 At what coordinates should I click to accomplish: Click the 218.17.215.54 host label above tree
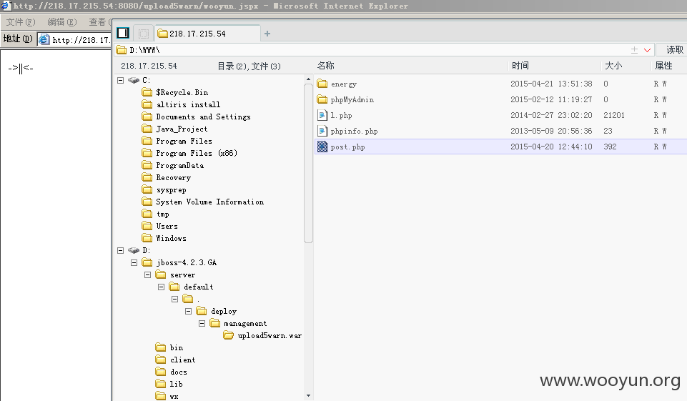(149, 66)
